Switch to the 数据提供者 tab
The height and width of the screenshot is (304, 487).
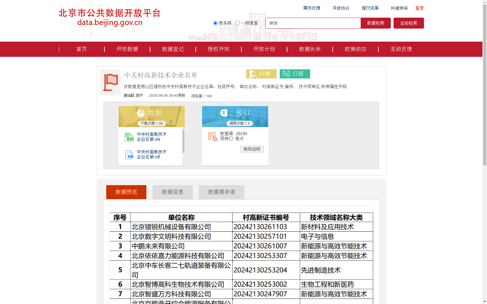tap(222, 192)
